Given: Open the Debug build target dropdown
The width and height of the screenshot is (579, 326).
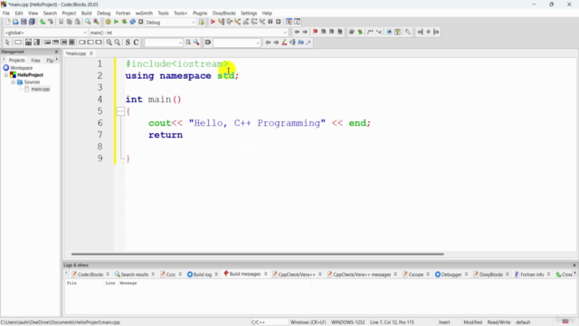Looking at the screenshot, I should click(x=170, y=22).
